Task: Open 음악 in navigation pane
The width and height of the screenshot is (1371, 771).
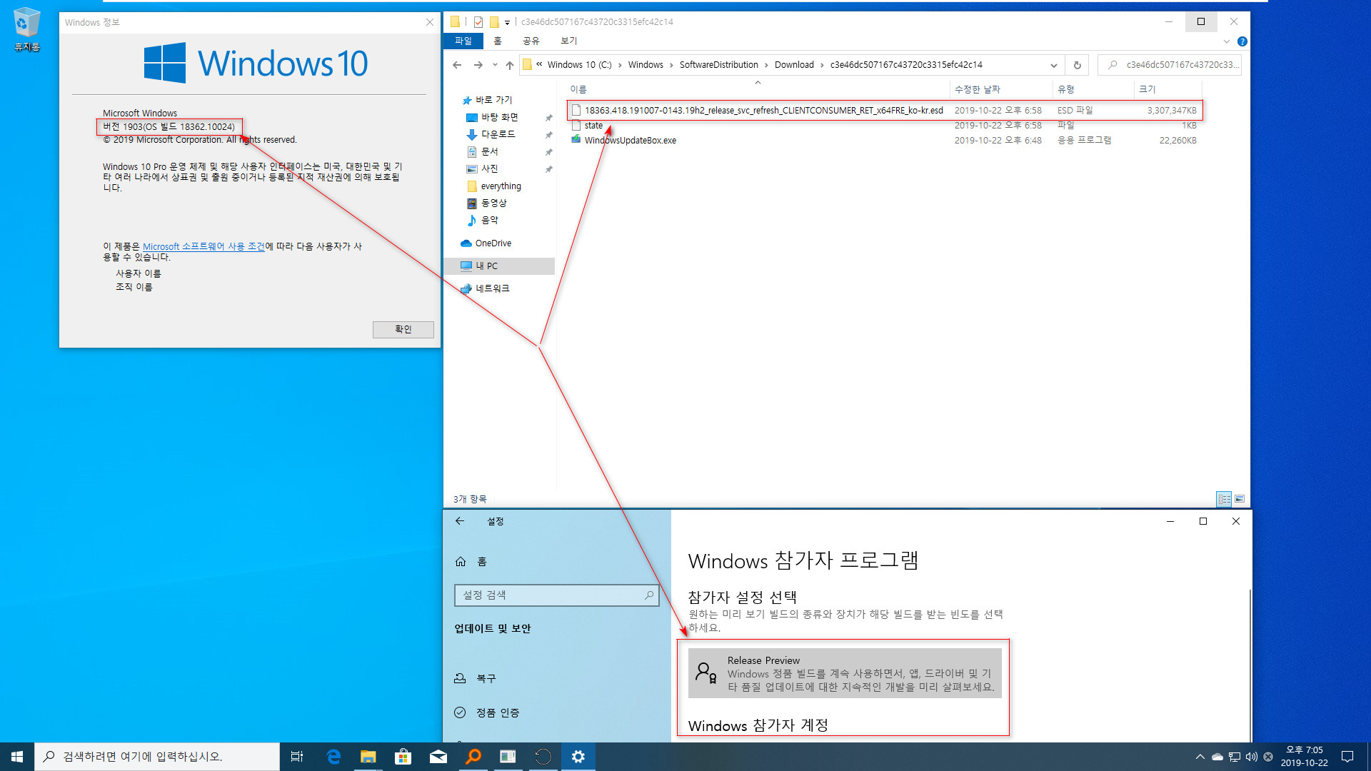Action: 489,220
